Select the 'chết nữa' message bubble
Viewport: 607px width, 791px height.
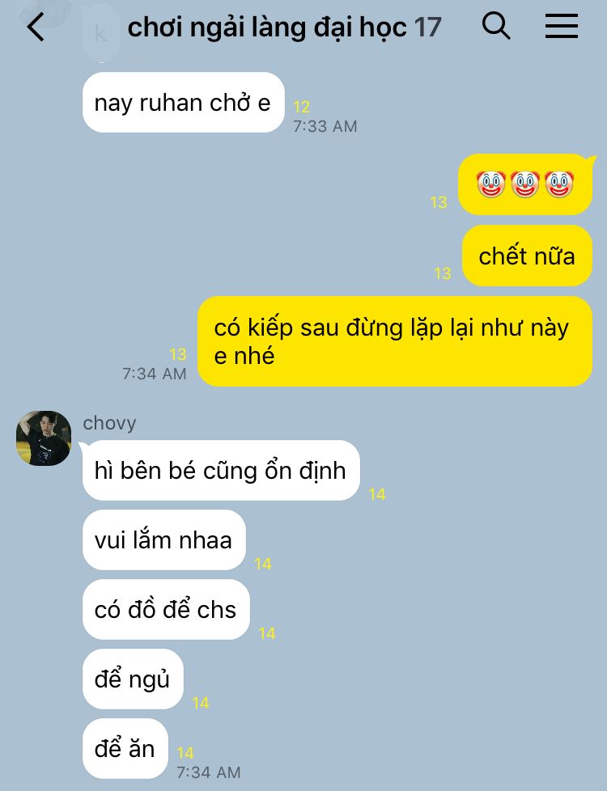tap(527, 256)
